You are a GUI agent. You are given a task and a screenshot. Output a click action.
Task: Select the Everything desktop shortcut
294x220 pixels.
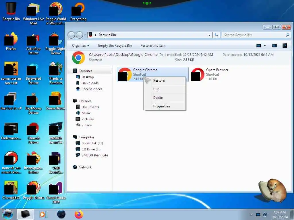tap(78, 11)
